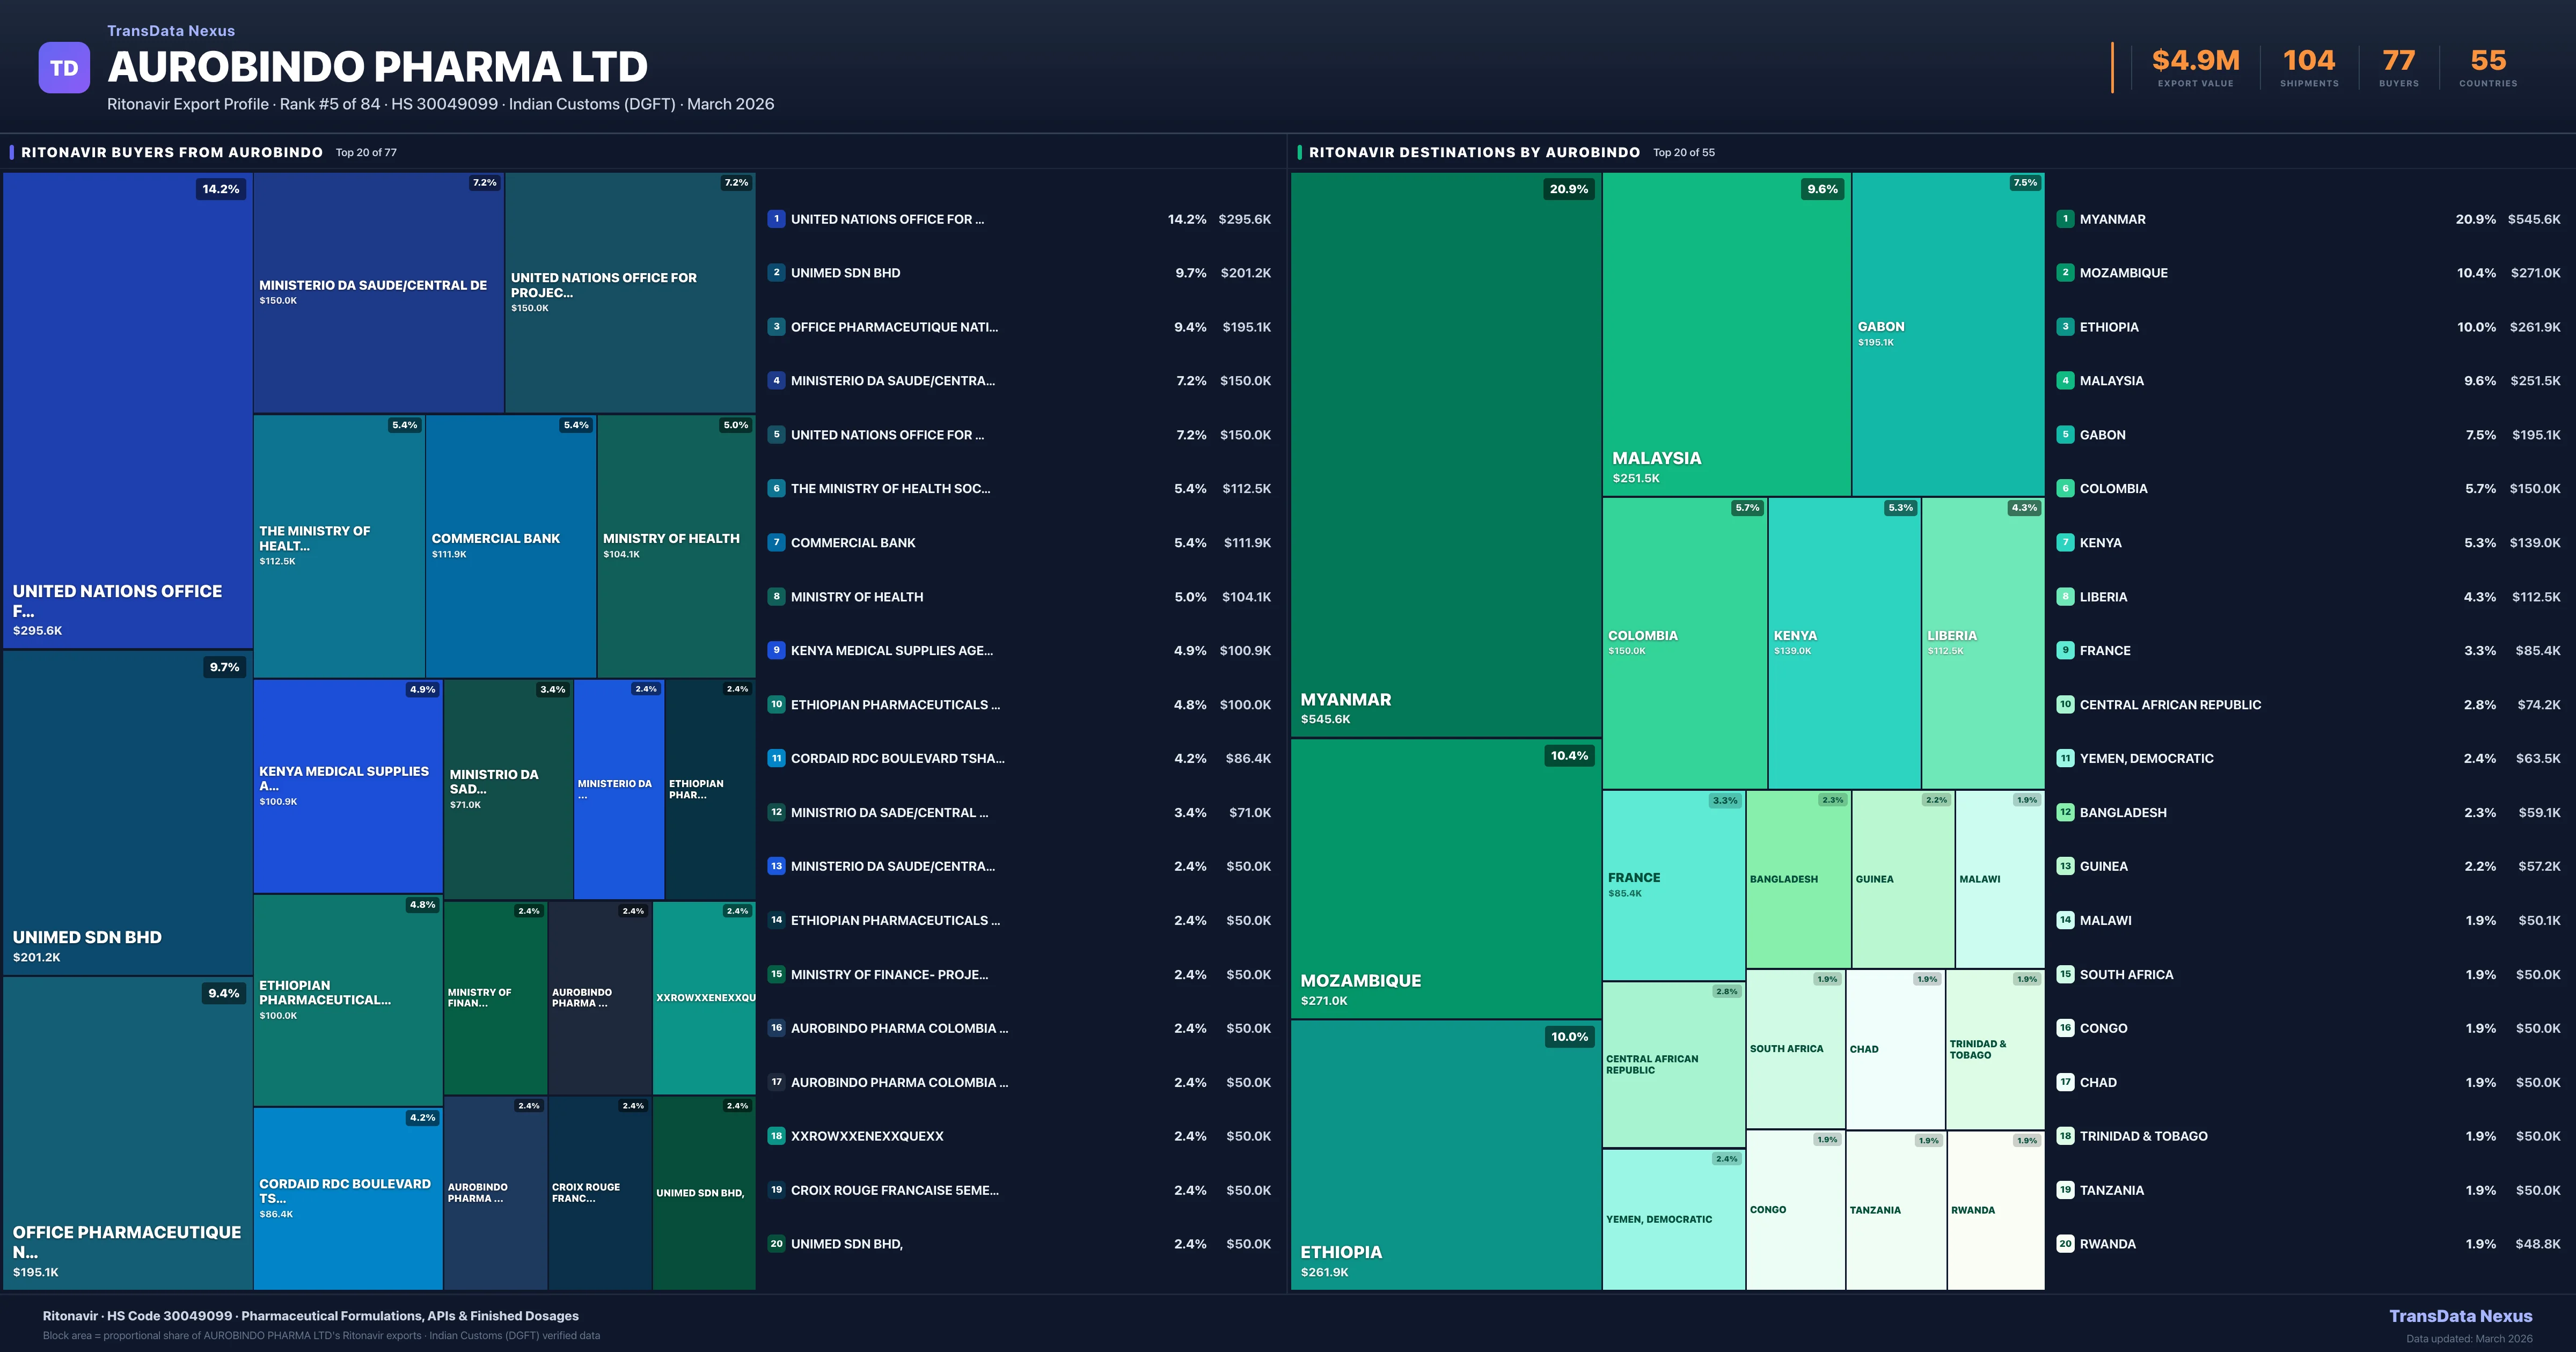The width and height of the screenshot is (2576, 1352).
Task: Click the rank badge 9 beside KENYA MEDICAL SUPPLIES
Action: [x=776, y=650]
